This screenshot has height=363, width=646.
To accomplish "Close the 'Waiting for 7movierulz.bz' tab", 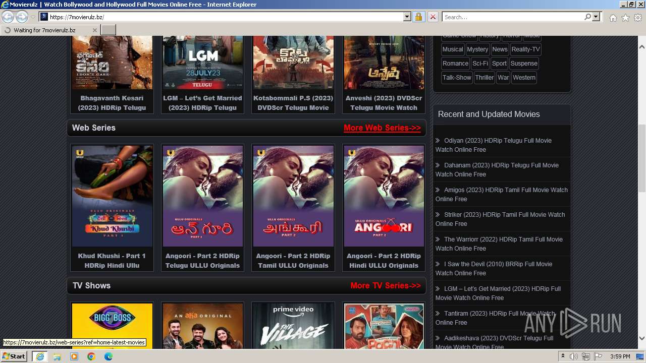I will 95,30.
